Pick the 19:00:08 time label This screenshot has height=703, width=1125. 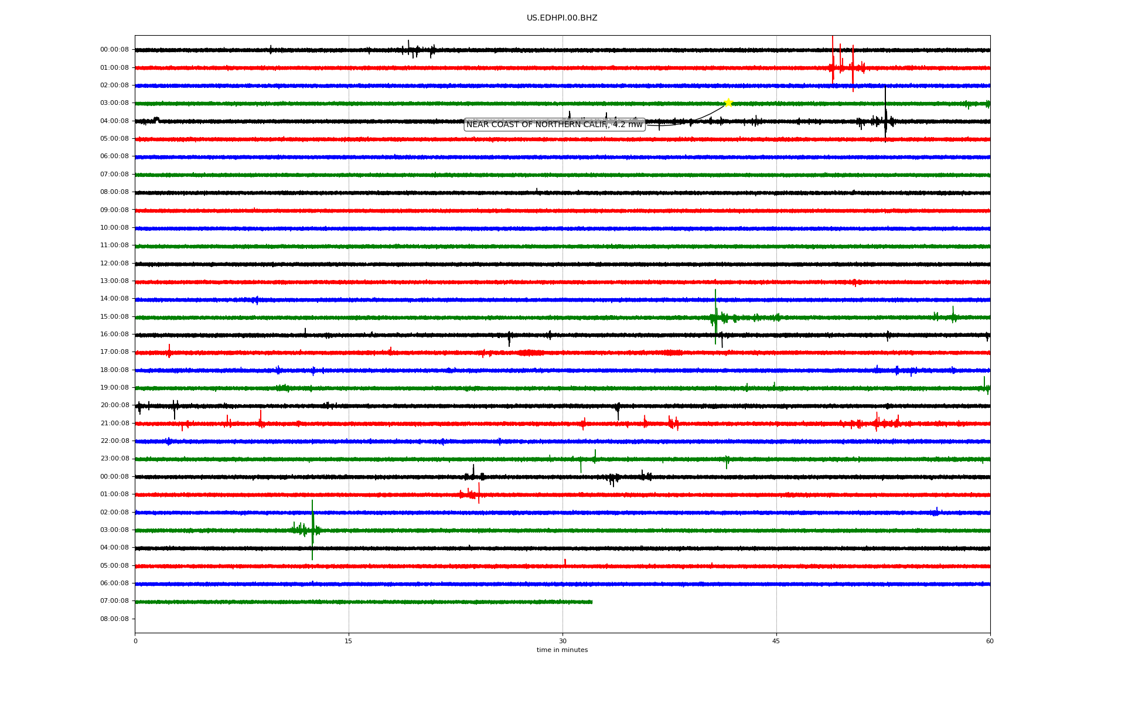coord(114,387)
